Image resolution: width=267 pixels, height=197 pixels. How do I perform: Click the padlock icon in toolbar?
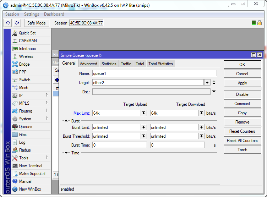click(x=260, y=23)
